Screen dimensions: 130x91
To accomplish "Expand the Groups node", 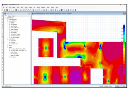I will [x=8, y=45].
